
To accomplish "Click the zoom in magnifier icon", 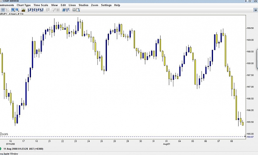I will [x=13, y=10].
